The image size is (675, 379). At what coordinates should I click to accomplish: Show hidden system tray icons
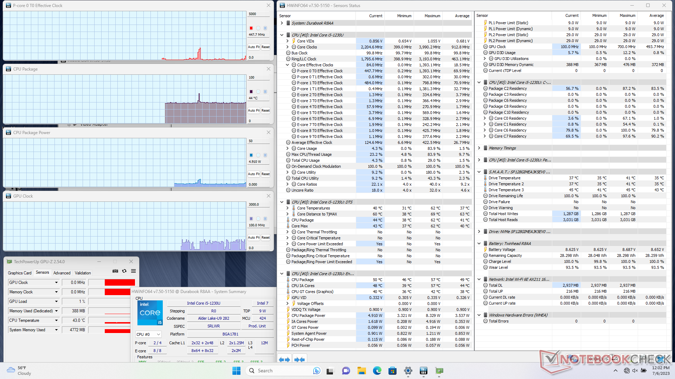(x=615, y=371)
